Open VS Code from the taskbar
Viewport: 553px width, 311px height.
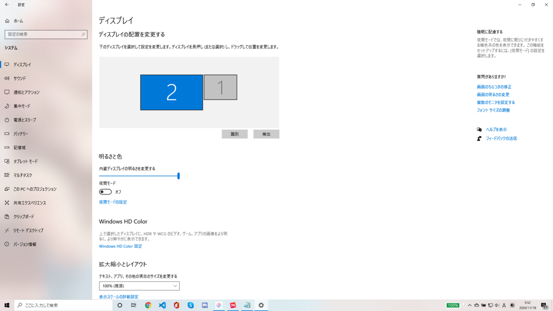coord(162,305)
